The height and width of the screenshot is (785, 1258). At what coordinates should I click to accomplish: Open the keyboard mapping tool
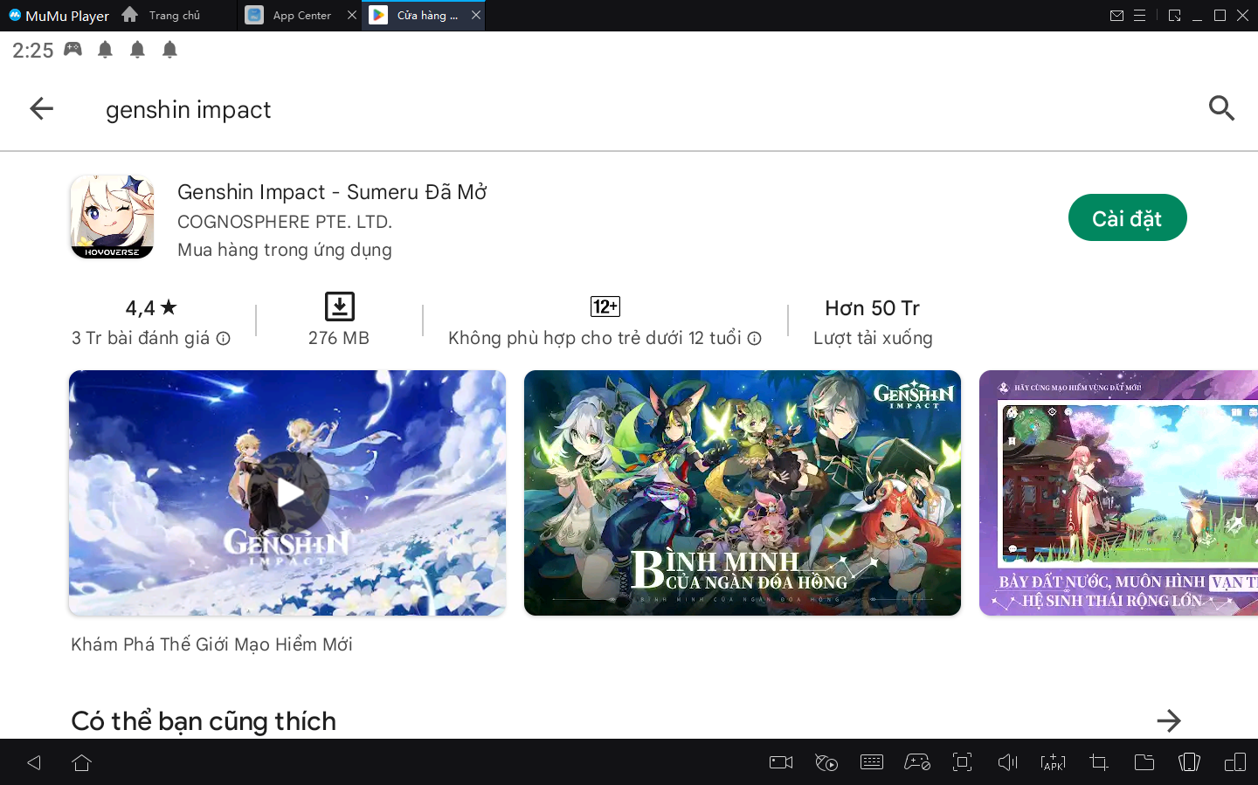pos(871,762)
